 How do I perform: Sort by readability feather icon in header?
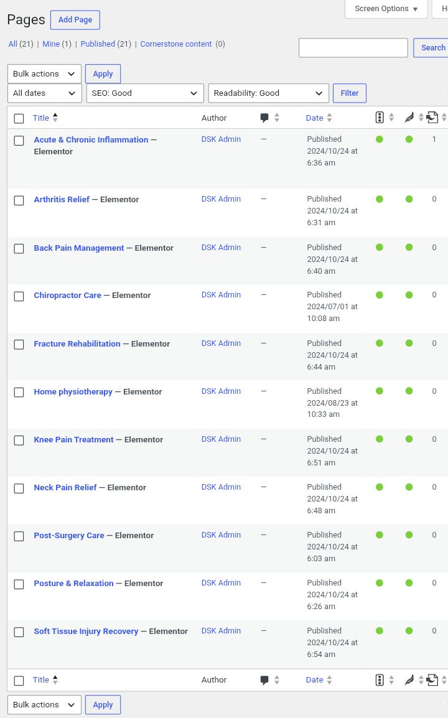coord(409,118)
